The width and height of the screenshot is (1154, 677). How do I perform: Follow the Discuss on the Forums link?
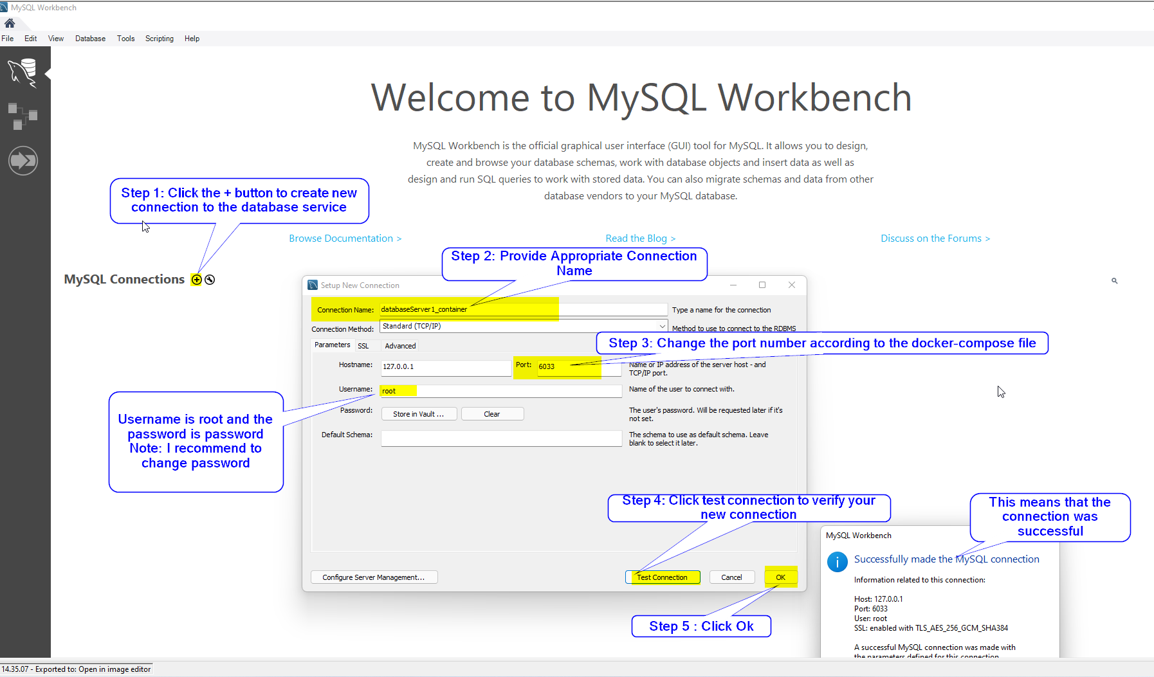[x=935, y=239]
